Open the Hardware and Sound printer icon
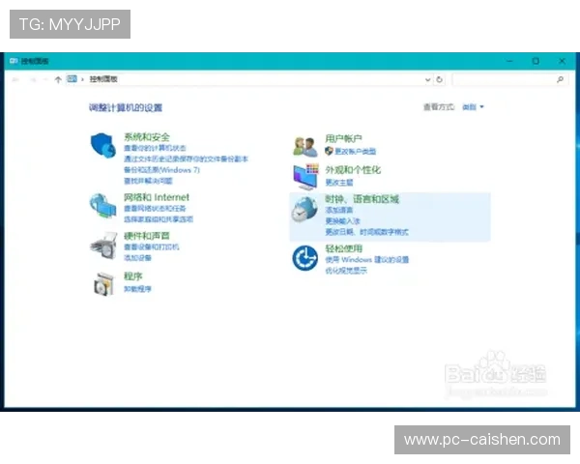This screenshot has height=464, width=580. 104,245
